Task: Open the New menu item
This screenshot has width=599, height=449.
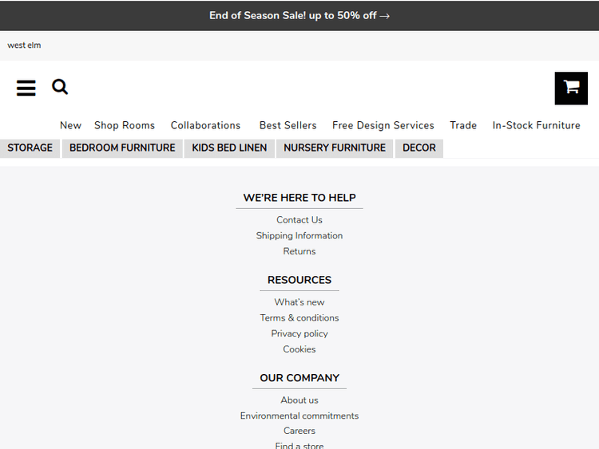Action: [70, 125]
